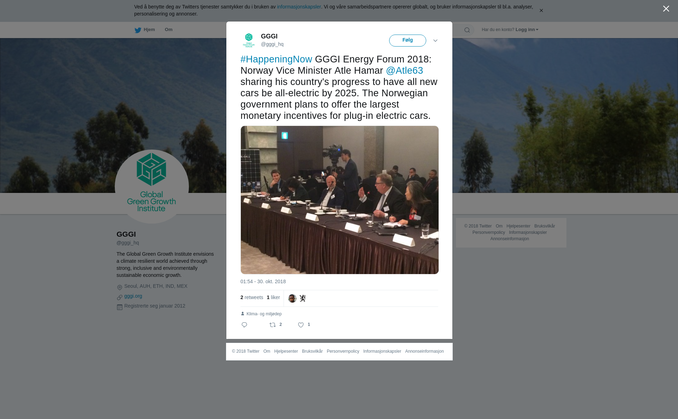Visit the gggi.org profile link
Screen dimensions: 678x419
tap(133, 296)
